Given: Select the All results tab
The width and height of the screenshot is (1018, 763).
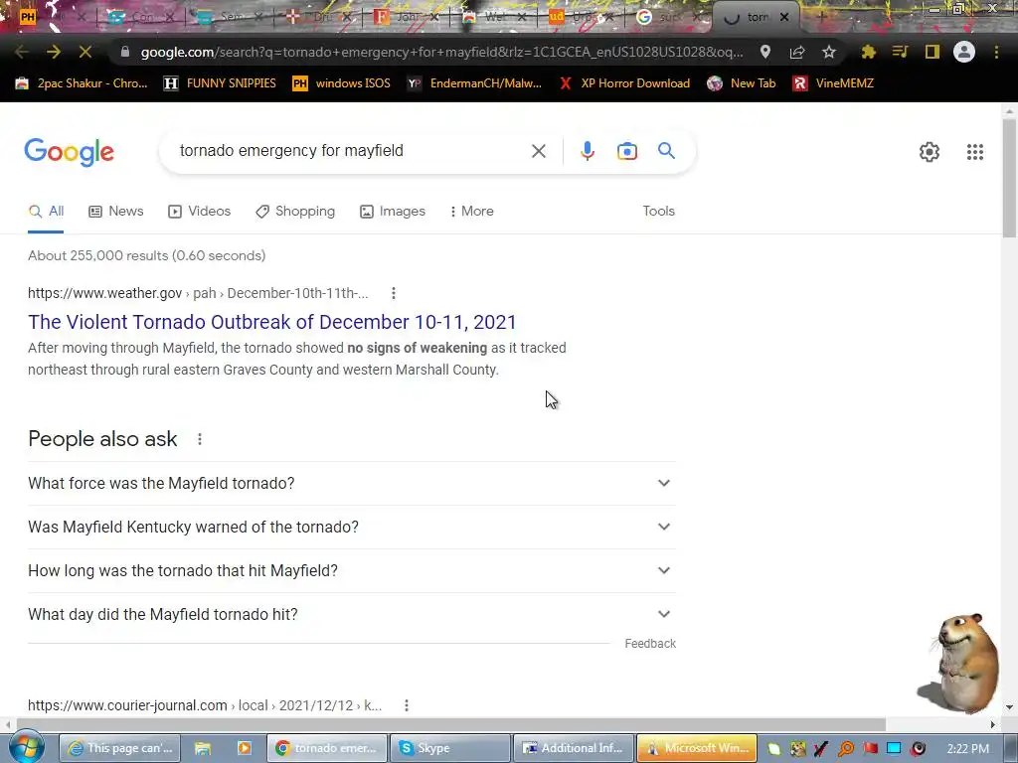Looking at the screenshot, I should (46, 212).
